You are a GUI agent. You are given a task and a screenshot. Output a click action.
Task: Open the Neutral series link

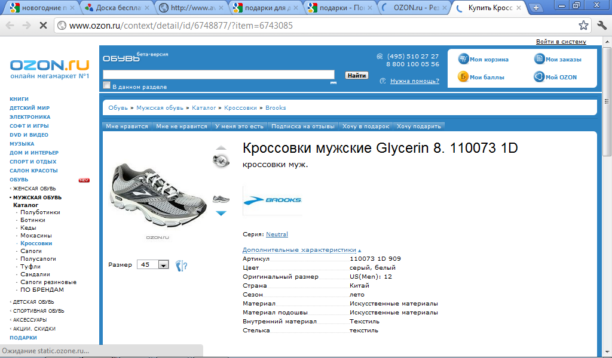click(x=277, y=234)
